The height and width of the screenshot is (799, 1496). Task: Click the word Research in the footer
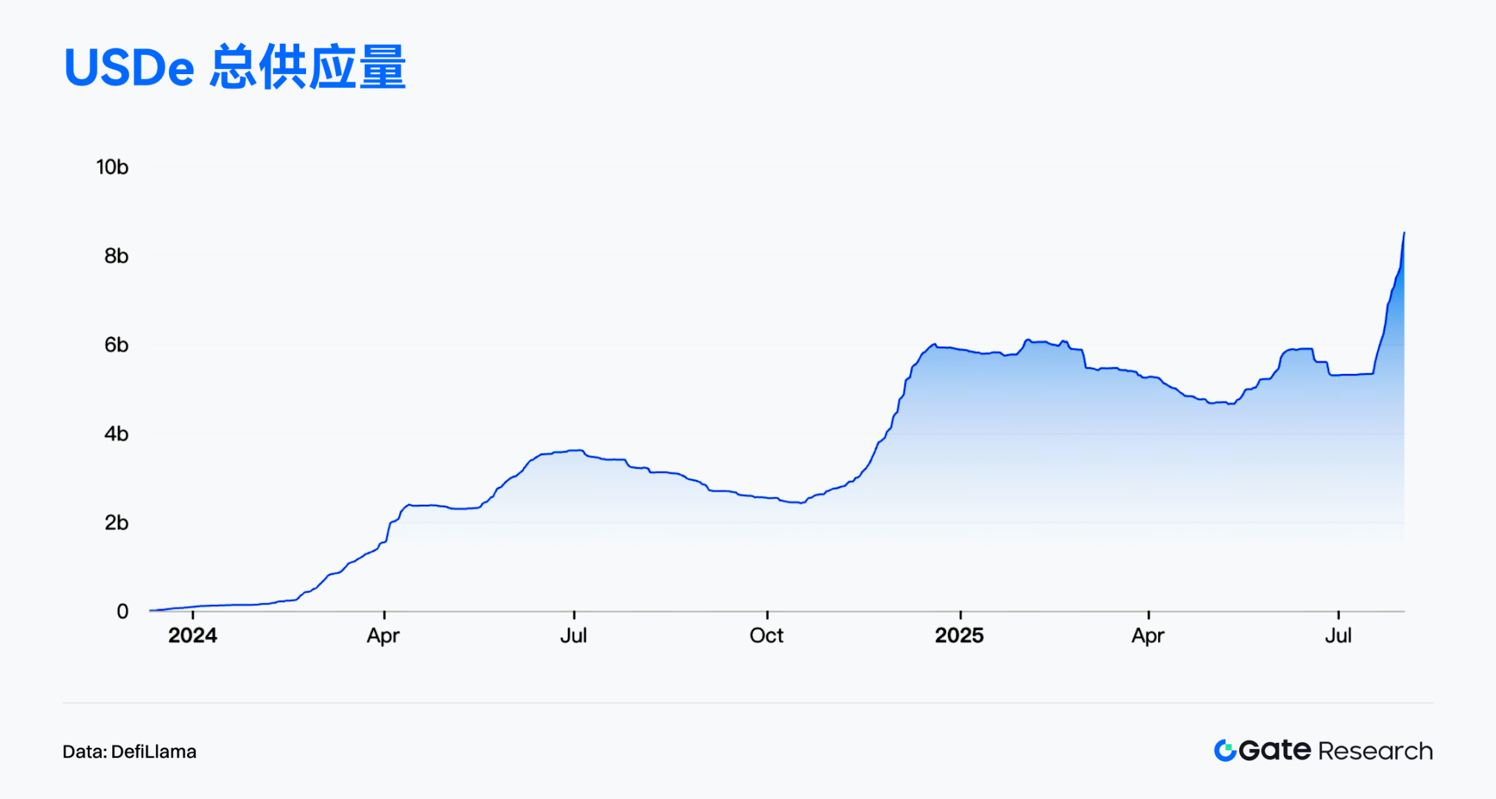(x=1375, y=751)
